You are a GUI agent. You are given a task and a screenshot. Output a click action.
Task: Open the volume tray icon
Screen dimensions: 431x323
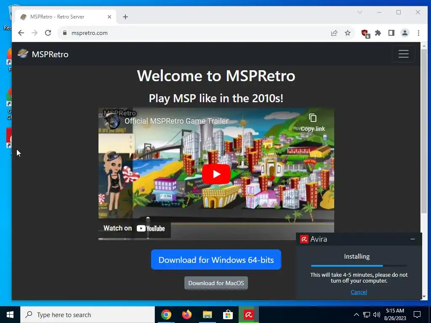pos(377,315)
